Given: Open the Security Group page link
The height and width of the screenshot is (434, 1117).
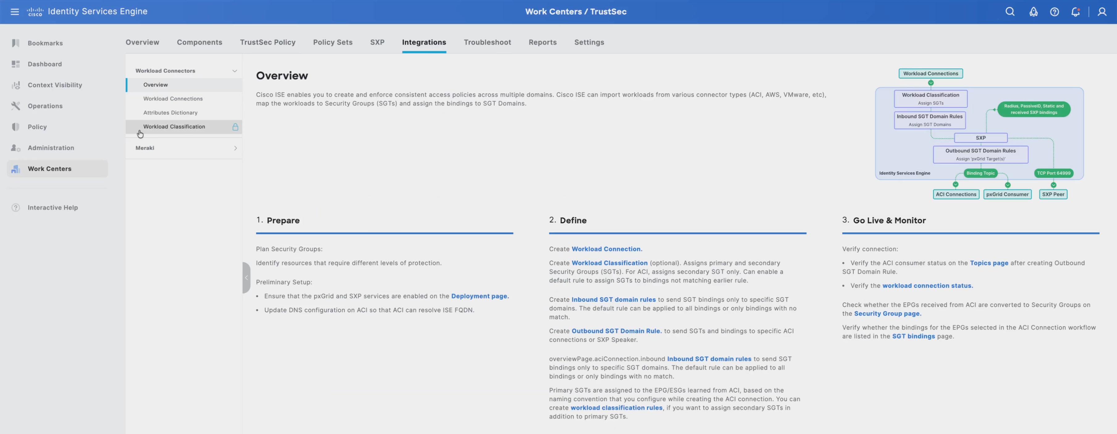Looking at the screenshot, I should point(887,314).
